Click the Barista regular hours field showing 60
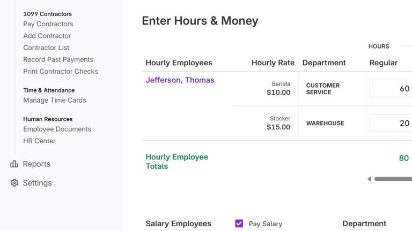Viewport: 412px width, 231px height. pos(391,89)
